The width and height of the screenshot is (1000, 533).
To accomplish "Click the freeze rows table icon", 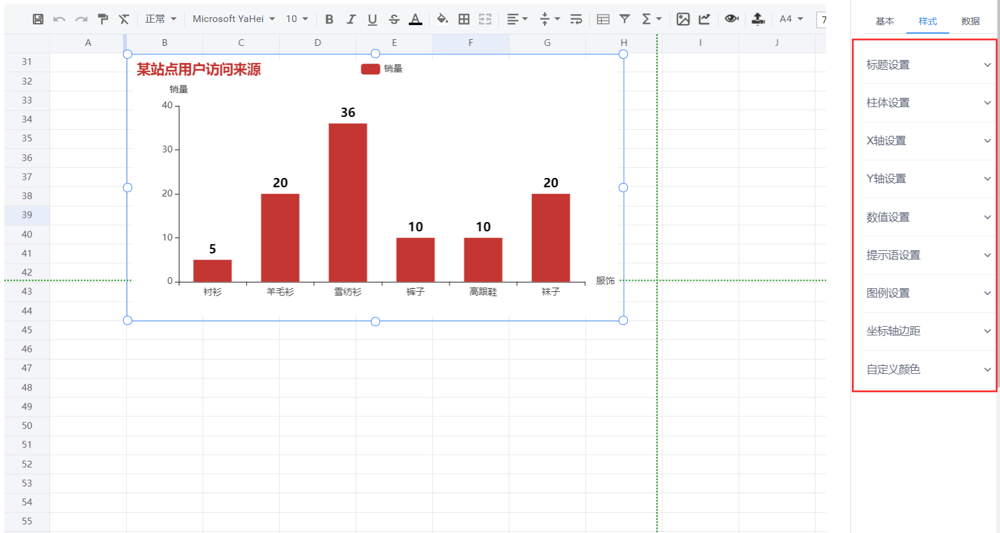I will [603, 19].
